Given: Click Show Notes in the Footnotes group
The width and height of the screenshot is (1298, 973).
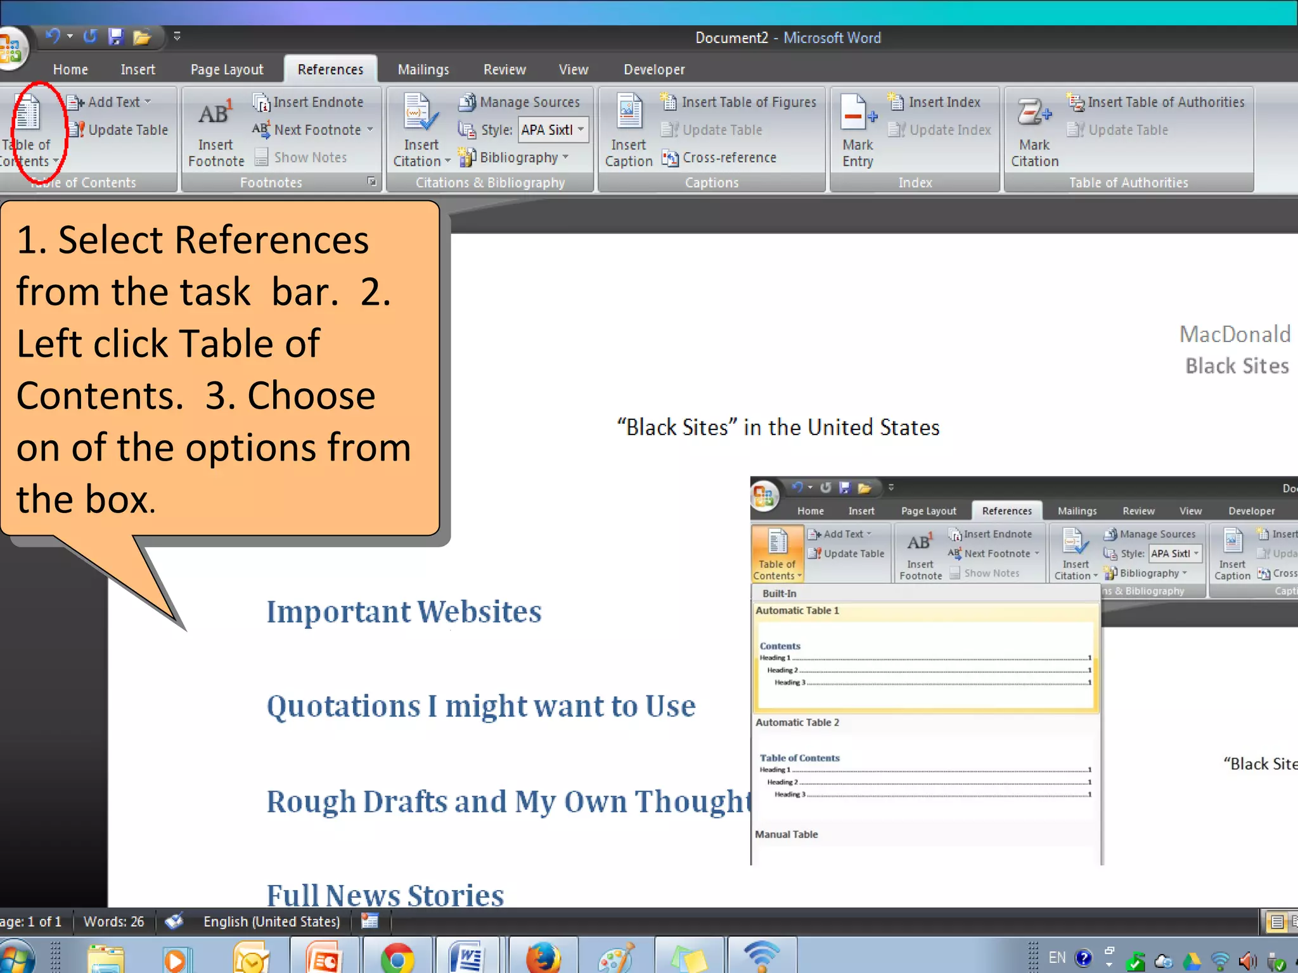Looking at the screenshot, I should point(301,157).
